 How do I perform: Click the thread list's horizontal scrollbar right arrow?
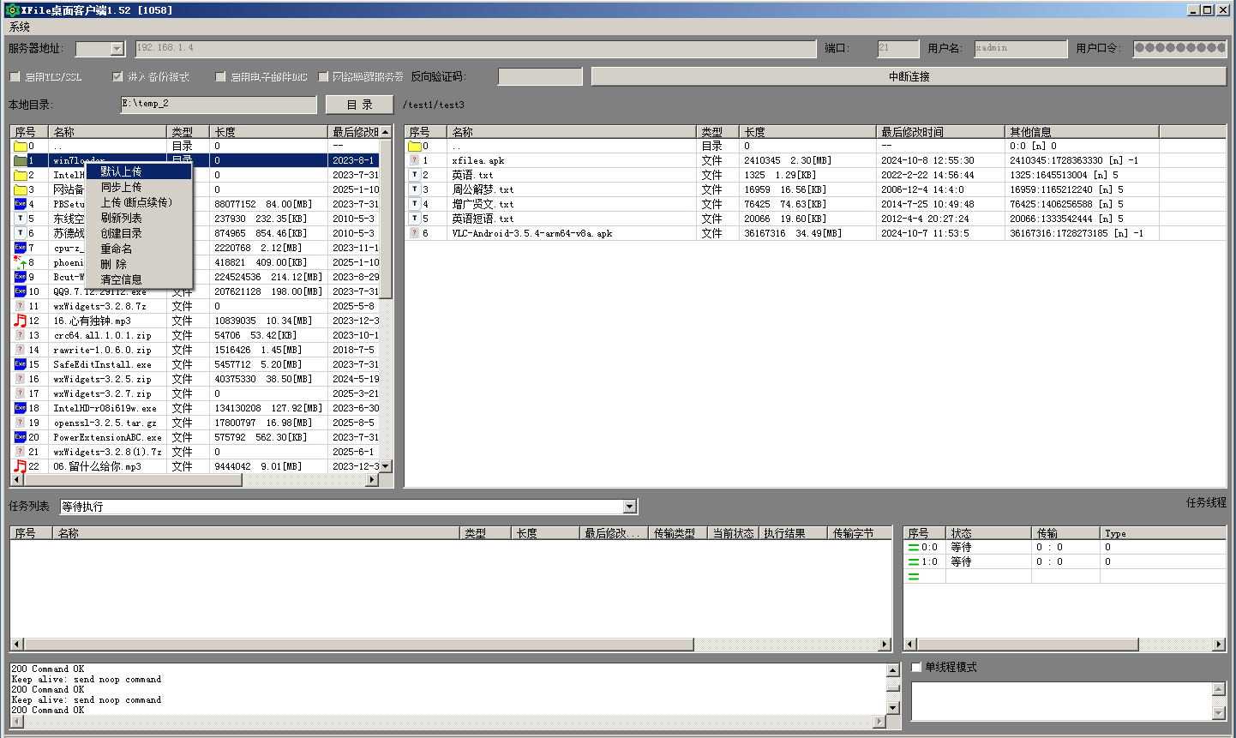tap(1219, 645)
